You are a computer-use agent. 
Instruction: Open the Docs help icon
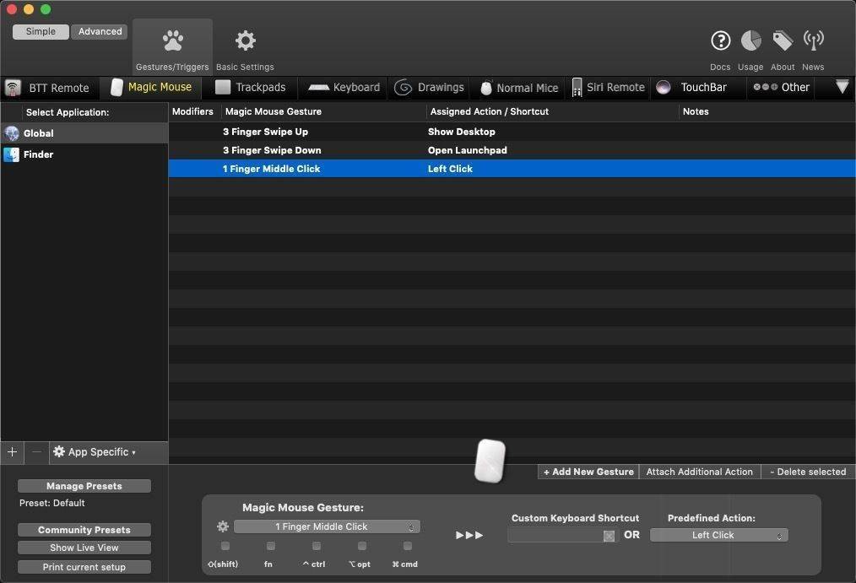click(720, 40)
